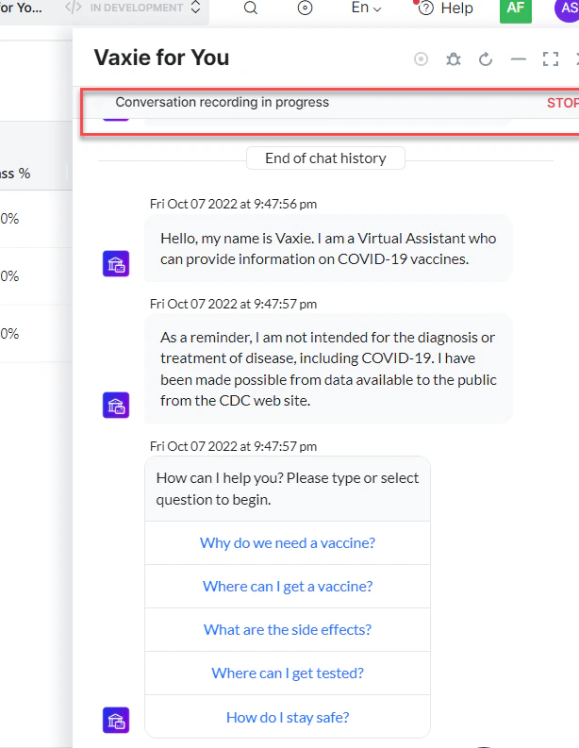Click the 'As a reminder' disclaimer message
579x748 pixels.
click(x=328, y=369)
